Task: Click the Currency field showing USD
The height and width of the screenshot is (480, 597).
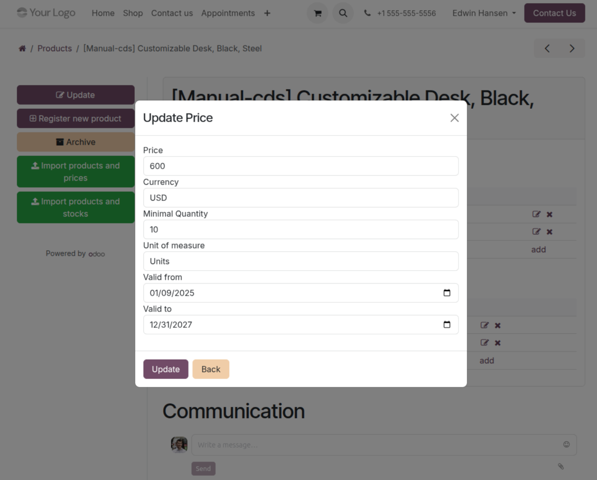Action: 301,197
